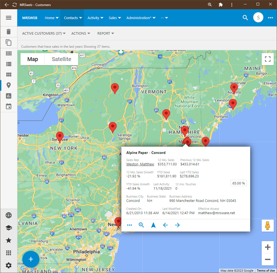Image resolution: width=277 pixels, height=273 pixels.
Task: Click the MRSWEB brand link
Action: tap(30, 18)
